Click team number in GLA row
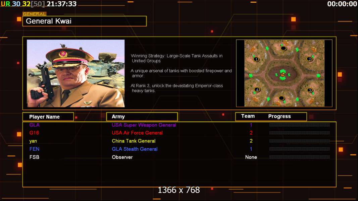The width and height of the screenshot is (358, 201). pyautogui.click(x=251, y=125)
